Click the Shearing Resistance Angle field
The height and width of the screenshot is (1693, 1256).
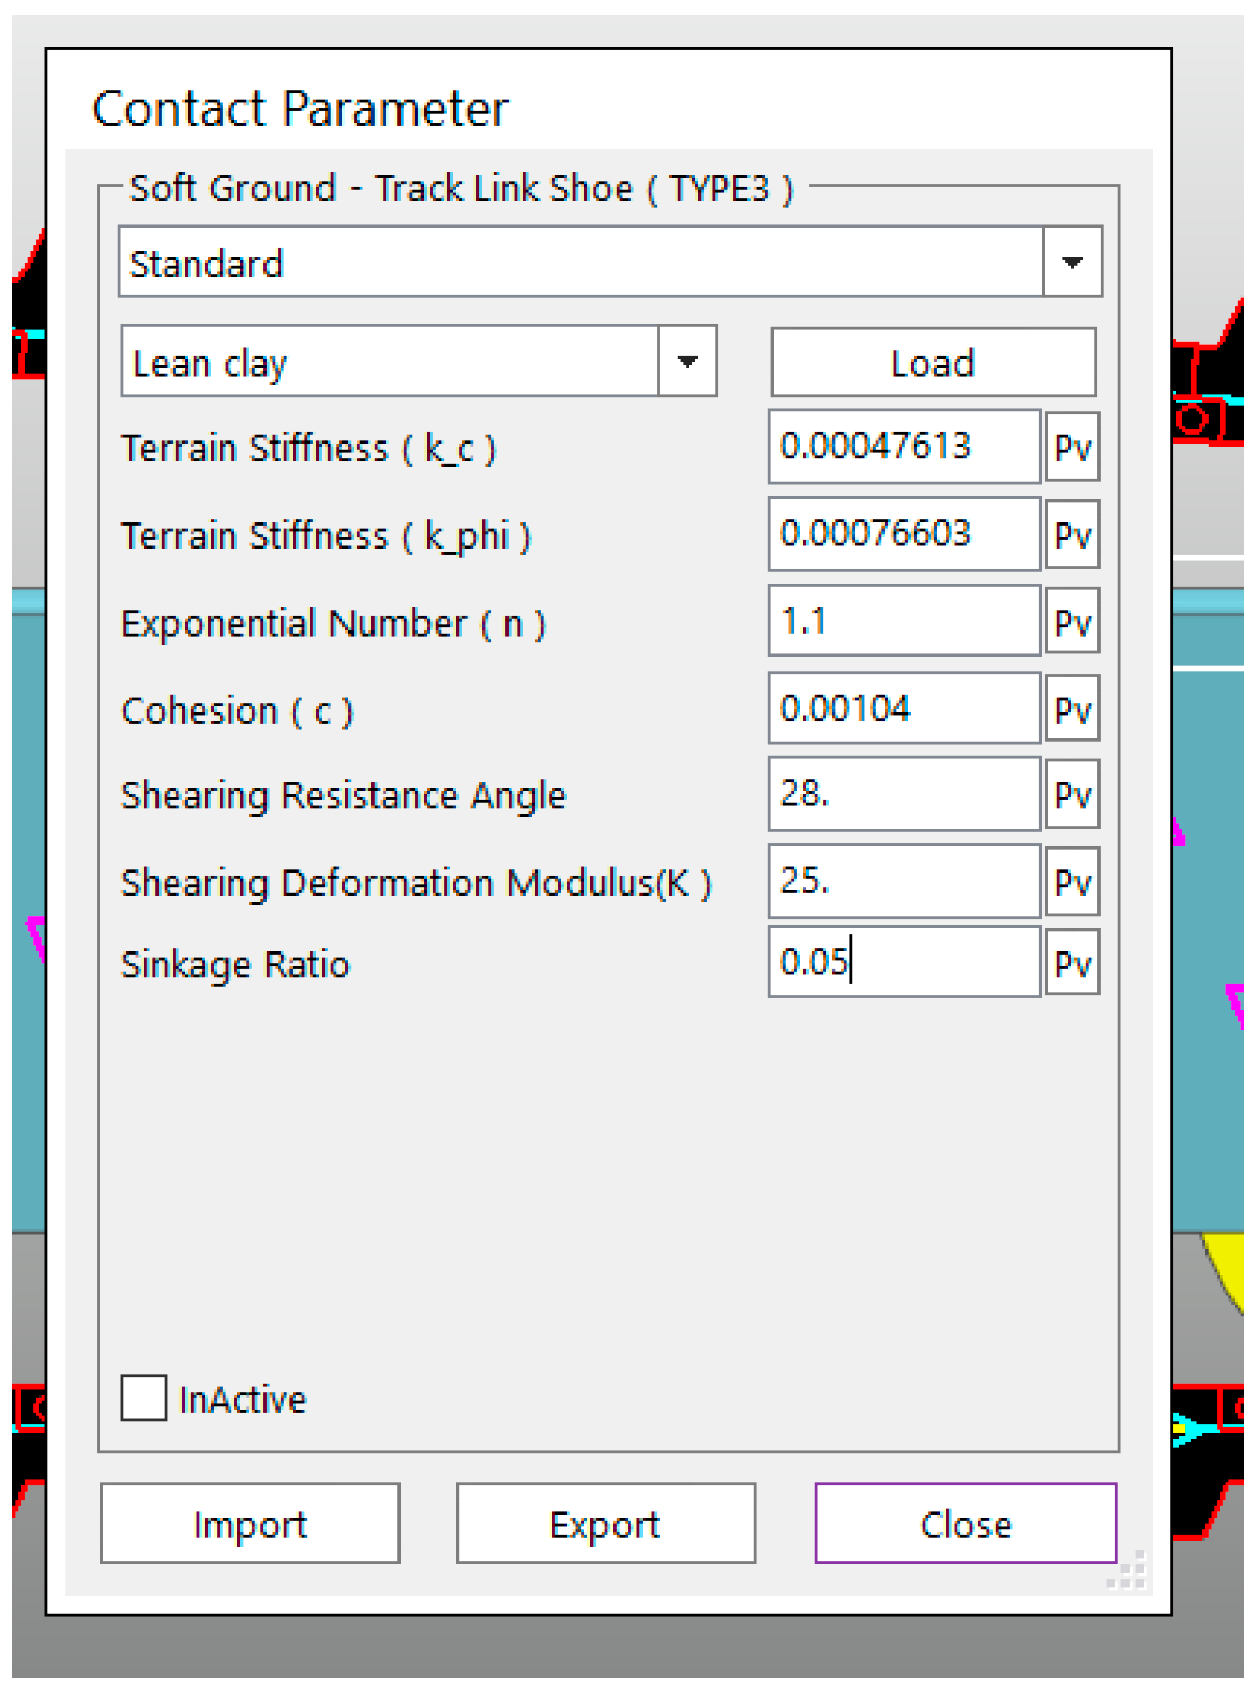click(904, 795)
